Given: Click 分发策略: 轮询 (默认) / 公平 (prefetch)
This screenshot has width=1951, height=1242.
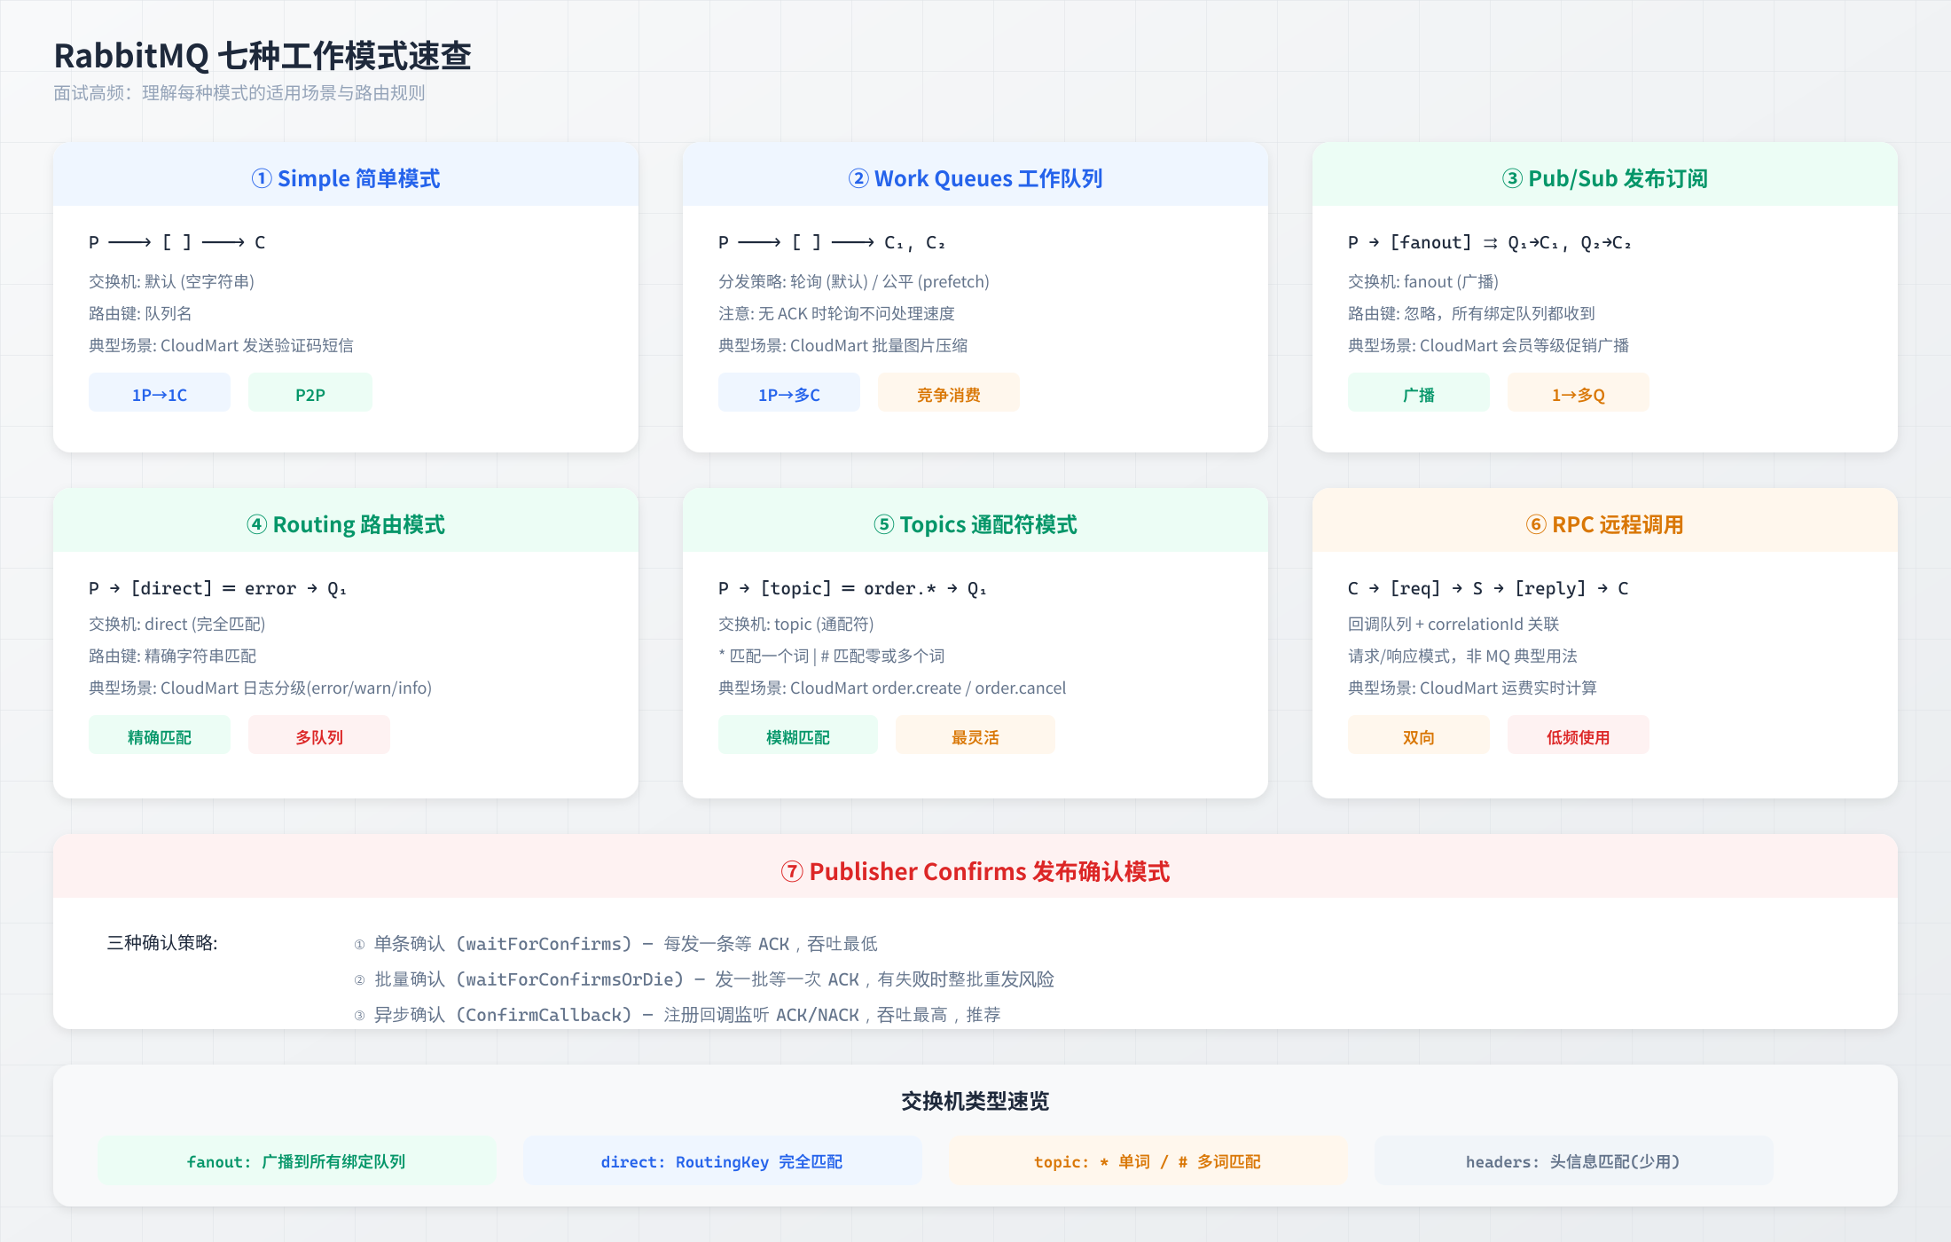Looking at the screenshot, I should (854, 281).
